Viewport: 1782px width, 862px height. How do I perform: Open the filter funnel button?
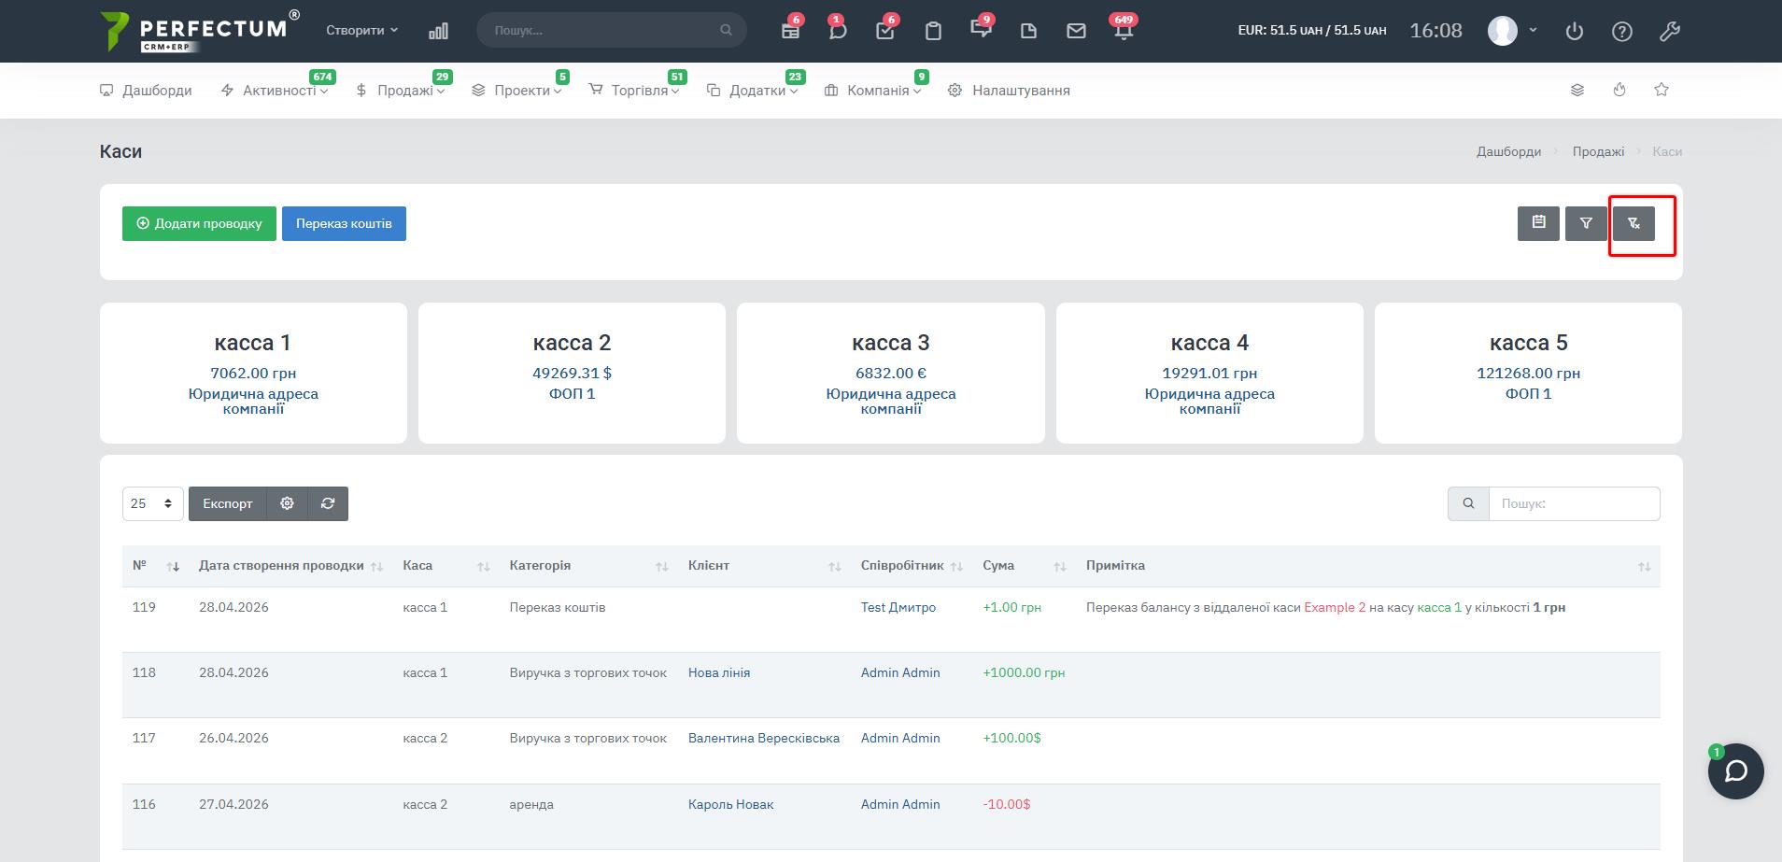[1586, 223]
